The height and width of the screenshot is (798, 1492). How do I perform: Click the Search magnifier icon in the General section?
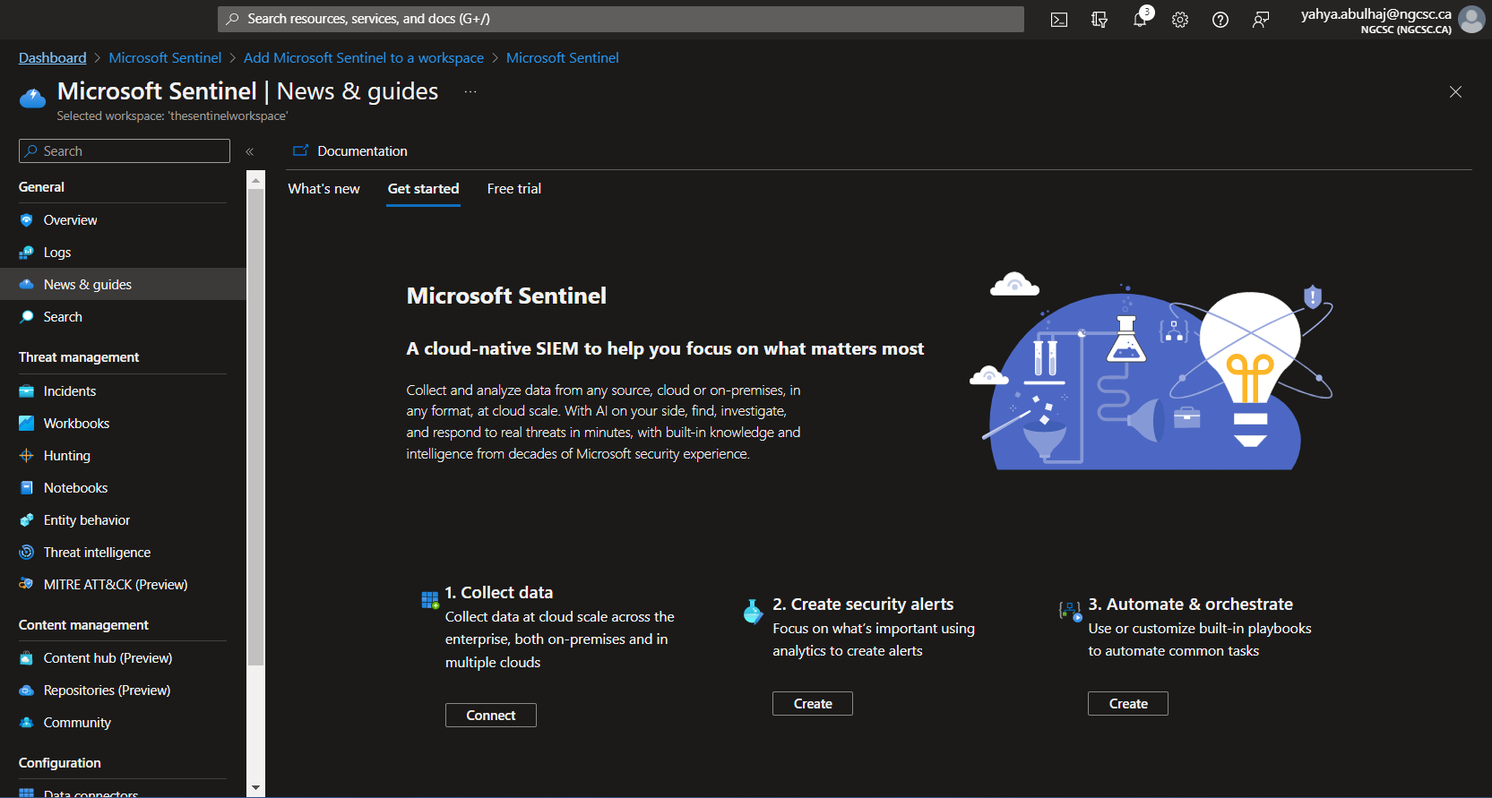(x=27, y=317)
